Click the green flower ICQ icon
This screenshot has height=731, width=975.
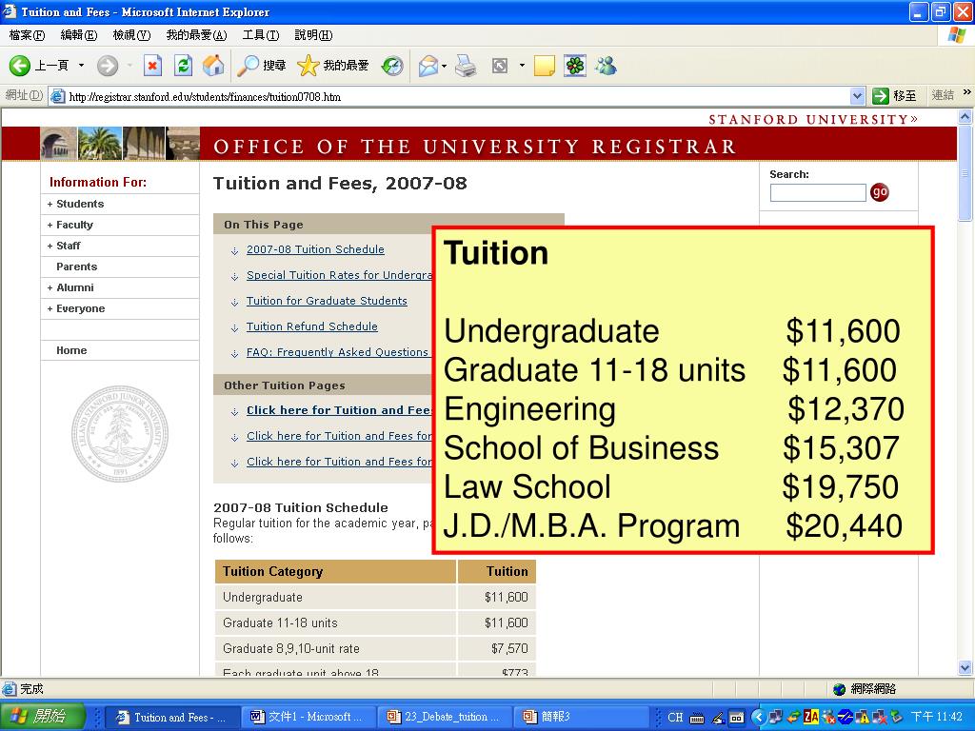point(575,66)
